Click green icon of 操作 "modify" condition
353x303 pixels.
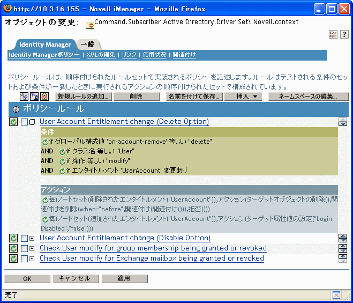click(62, 161)
